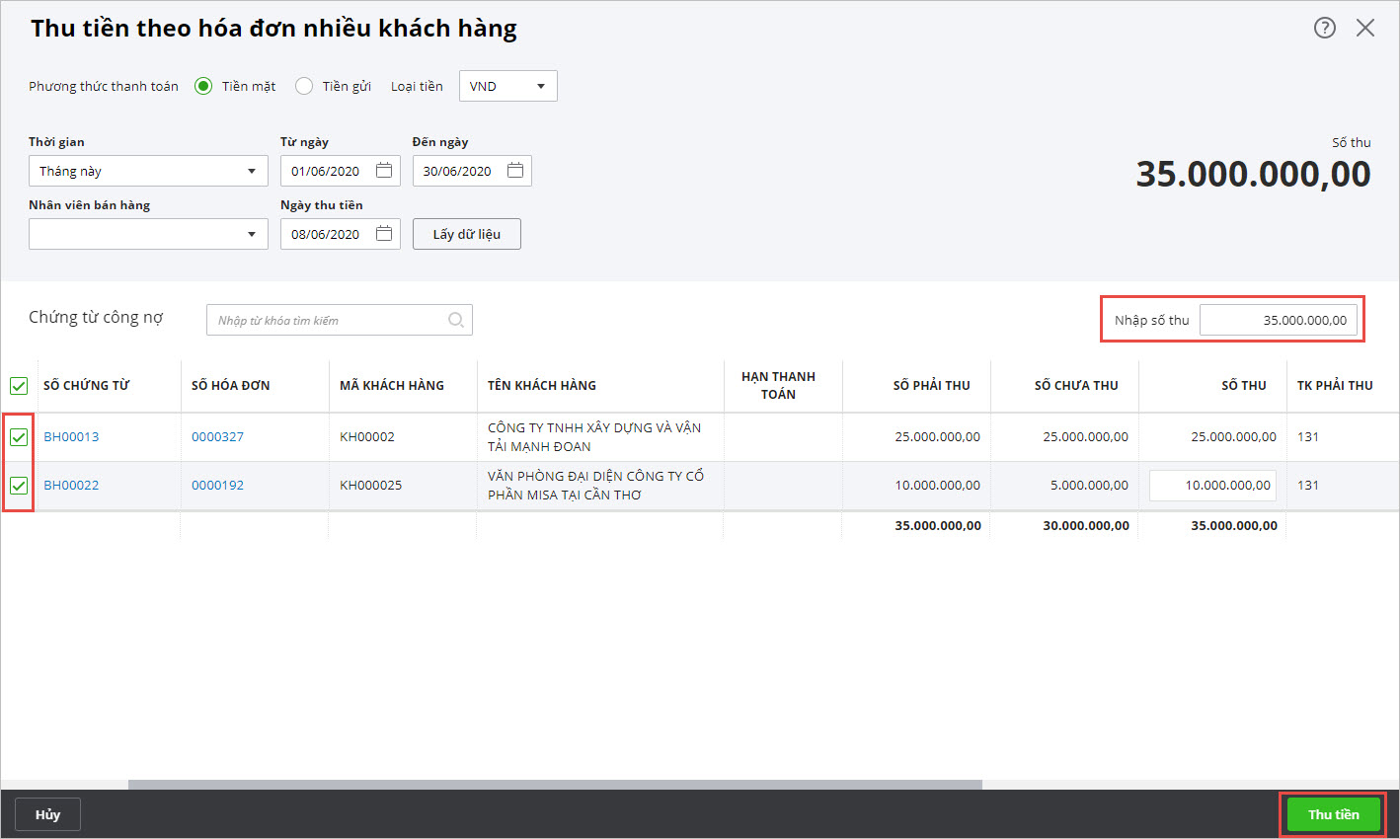Click the large Số thu total 35.000.000,00
The width and height of the screenshot is (1400, 839).
coord(1253,174)
